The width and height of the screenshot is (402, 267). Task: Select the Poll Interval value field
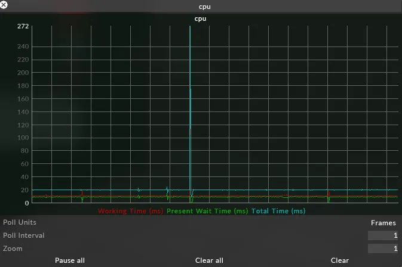pyautogui.click(x=383, y=235)
